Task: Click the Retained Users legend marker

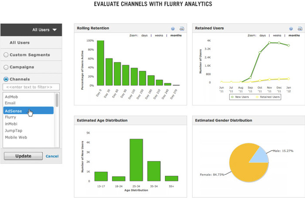Action: coord(257,97)
